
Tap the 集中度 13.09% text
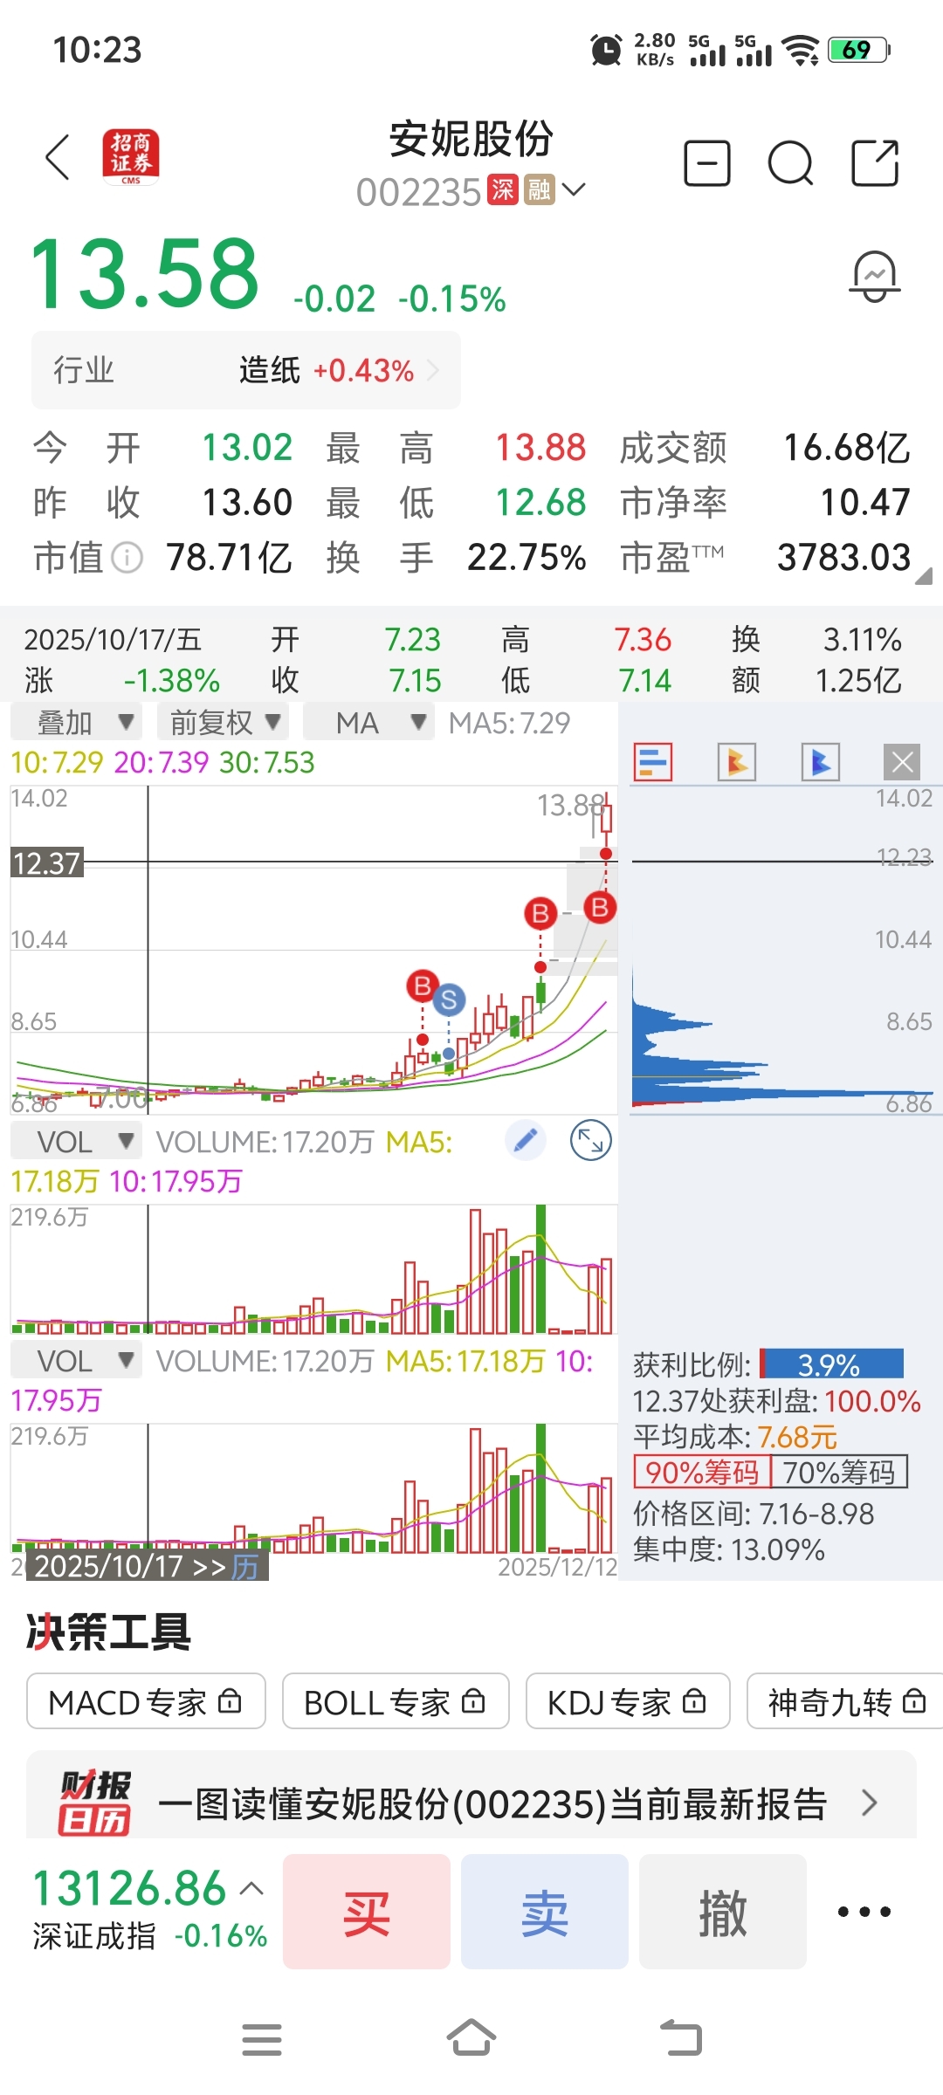[729, 1549]
